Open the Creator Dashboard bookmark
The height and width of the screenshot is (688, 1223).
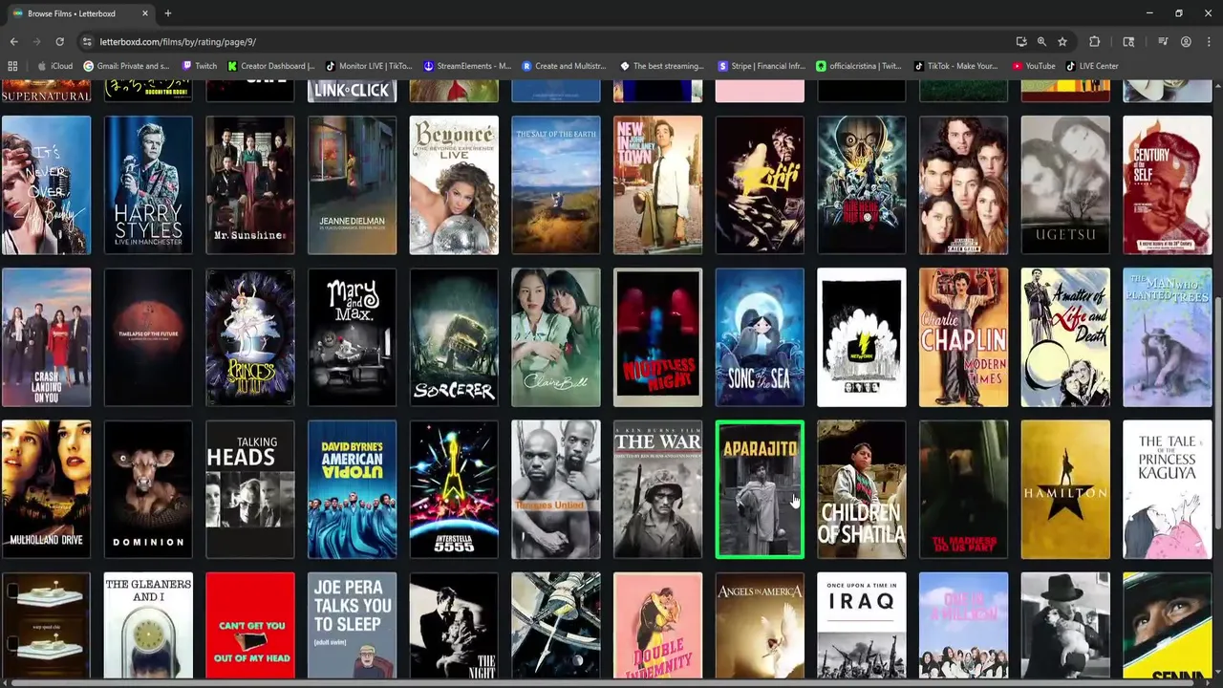[x=270, y=66]
